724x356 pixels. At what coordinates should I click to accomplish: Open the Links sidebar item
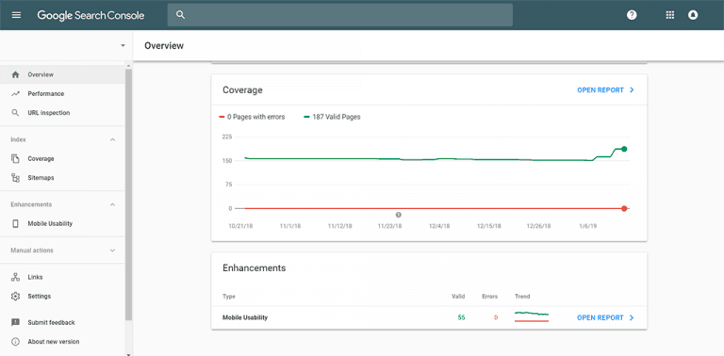pos(62,277)
